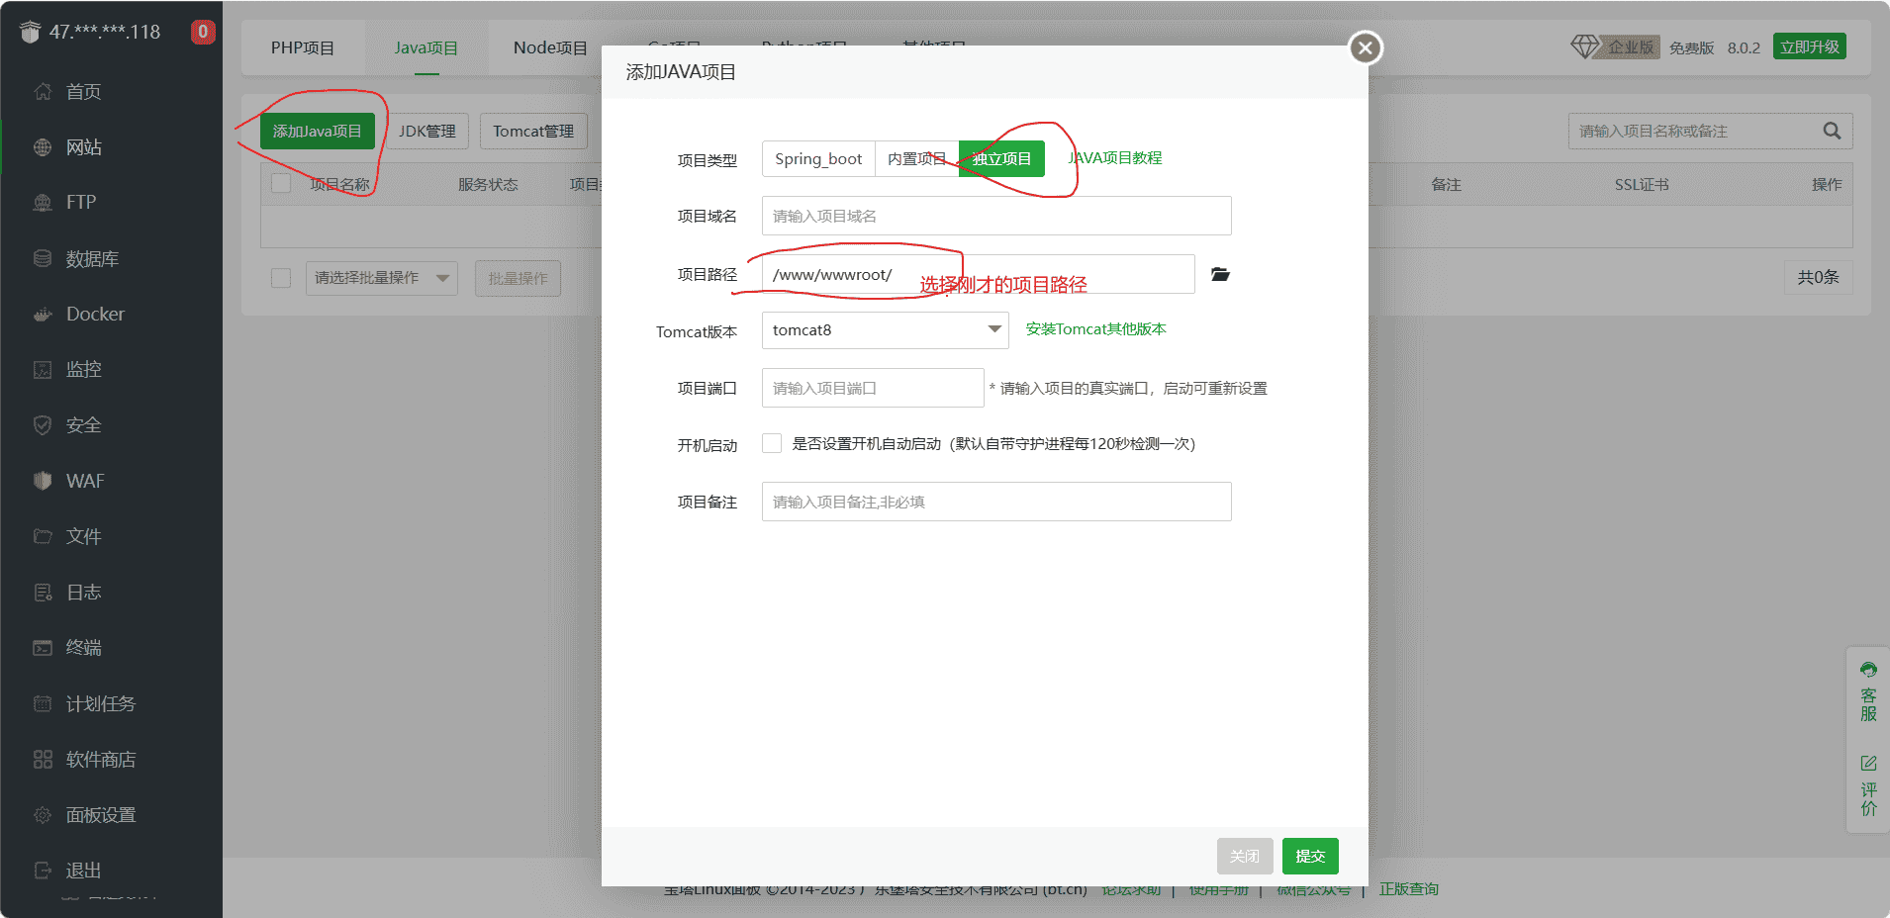The image size is (1890, 918).
Task: Open 计划任务 scheduled tasks
Action: click(x=99, y=703)
